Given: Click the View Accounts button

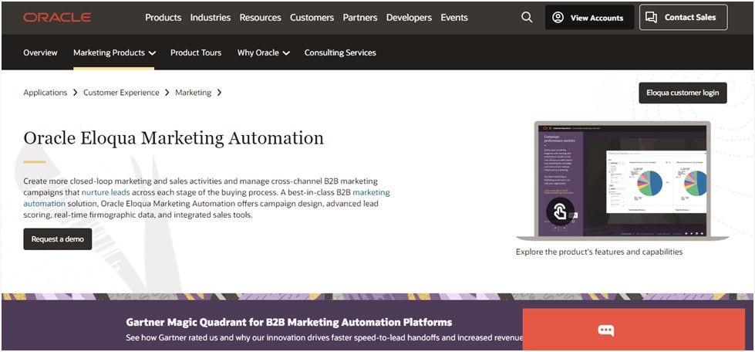Looking at the screenshot, I should (589, 18).
